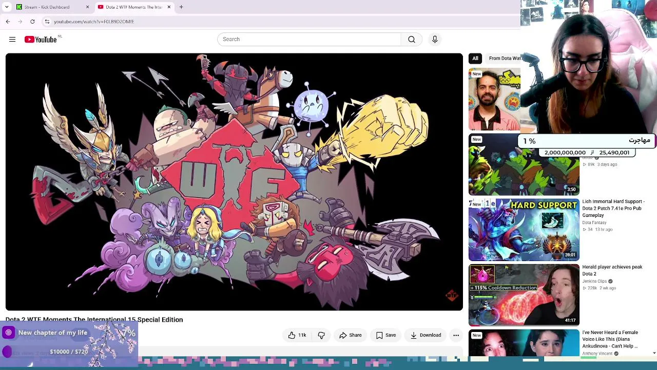This screenshot has width=657, height=370.
Task: Open the Female Voice reaction video thumbnail
Action: pyautogui.click(x=524, y=343)
